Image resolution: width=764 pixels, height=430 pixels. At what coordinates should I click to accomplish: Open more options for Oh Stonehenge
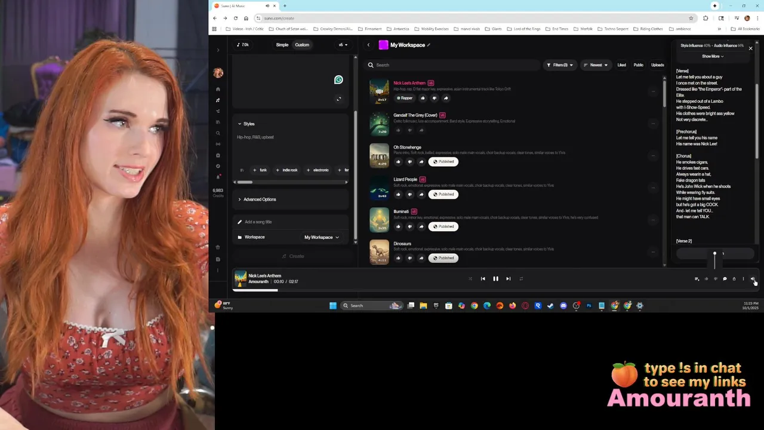tap(654, 156)
